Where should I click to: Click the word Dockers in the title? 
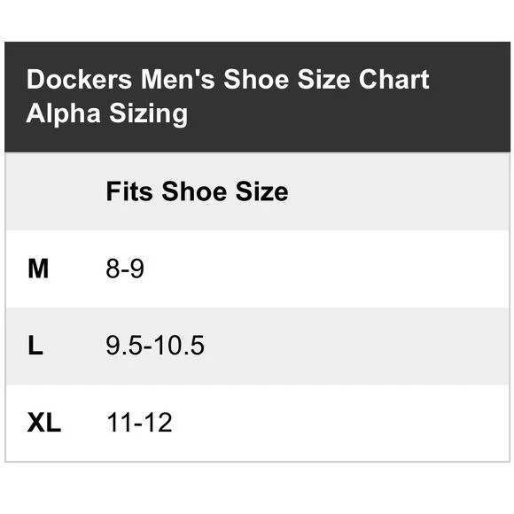tap(79, 80)
